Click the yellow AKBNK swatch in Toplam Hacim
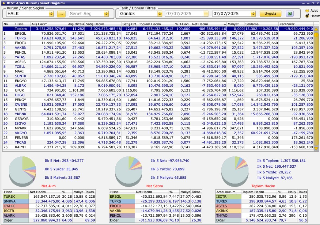320x225 pixels. pyautogui.click(x=228, y=211)
